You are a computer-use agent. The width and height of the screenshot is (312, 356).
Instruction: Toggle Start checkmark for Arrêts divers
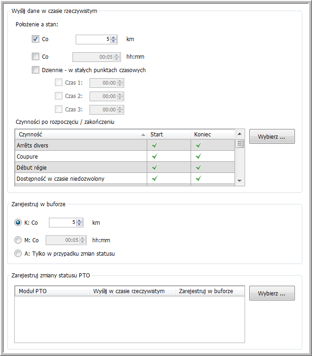pos(155,145)
